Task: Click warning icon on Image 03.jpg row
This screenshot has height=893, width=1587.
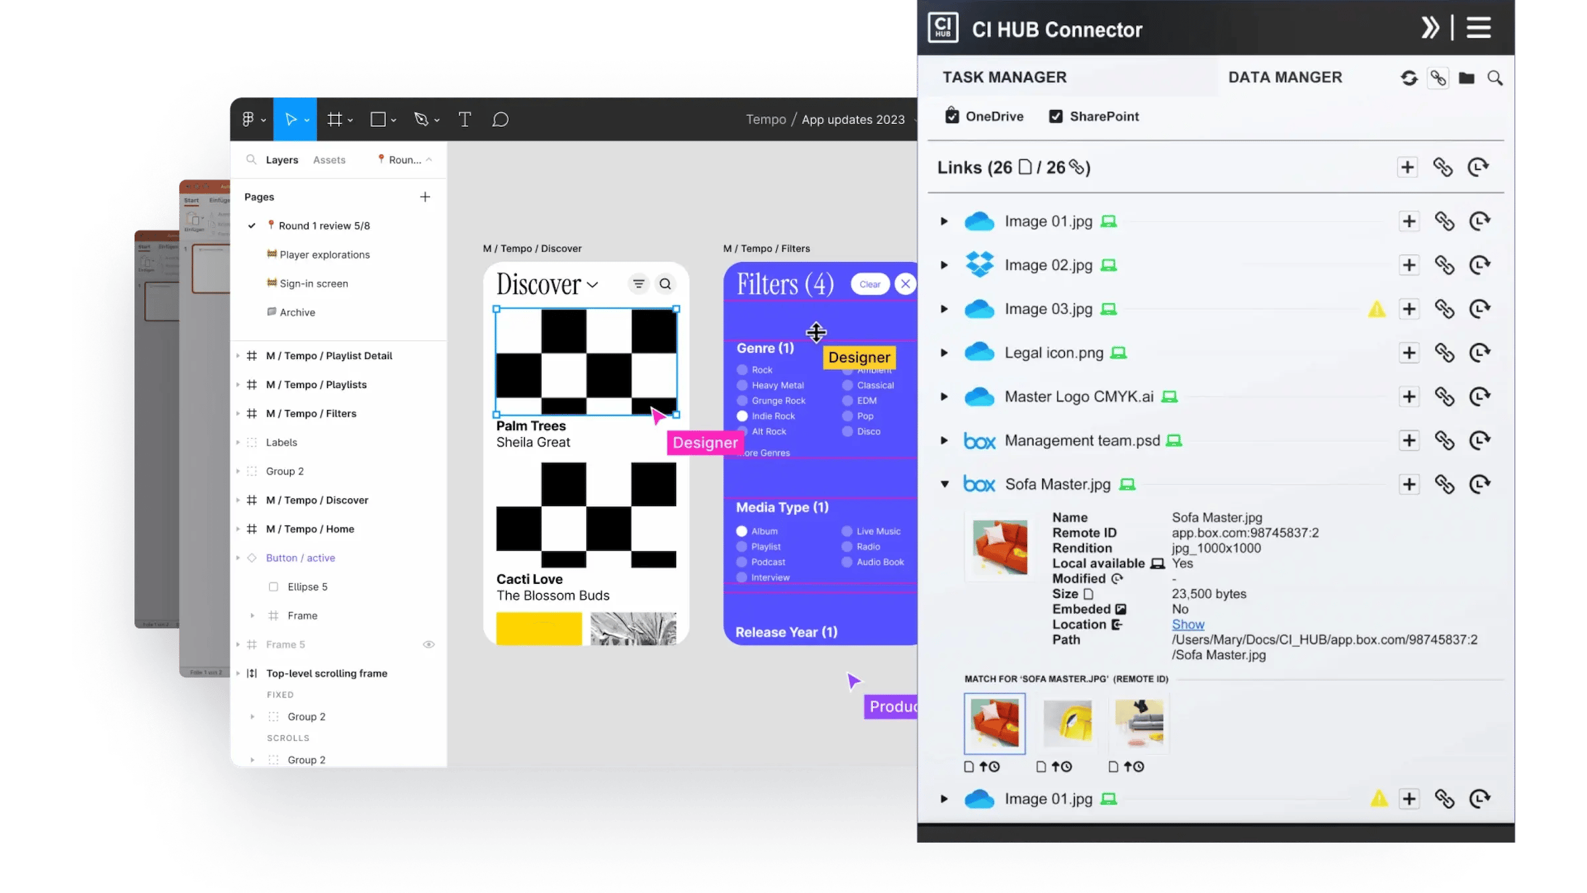Action: click(x=1377, y=309)
